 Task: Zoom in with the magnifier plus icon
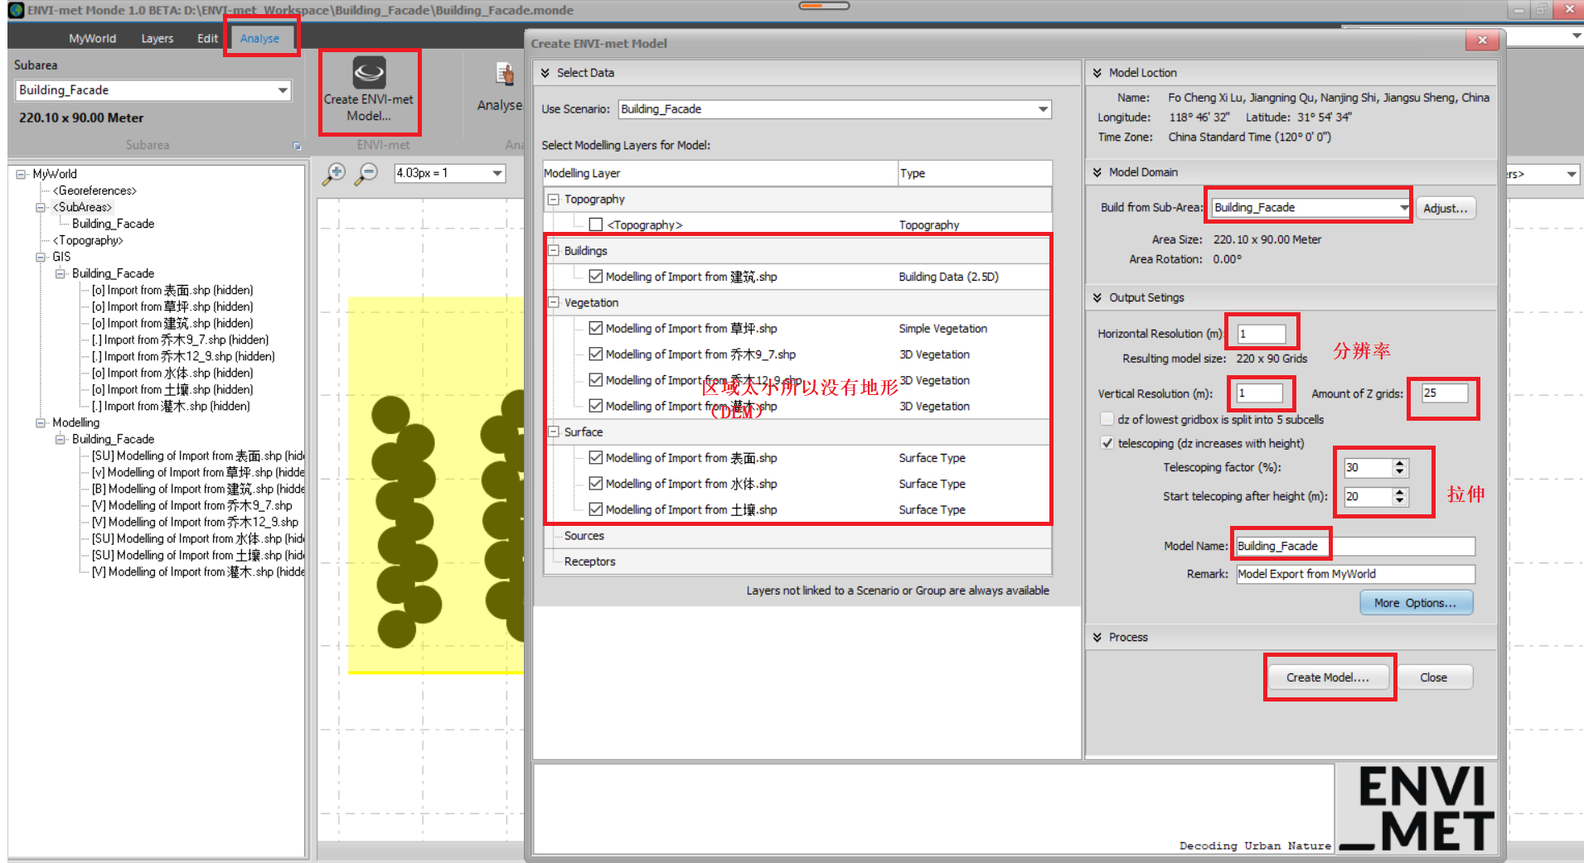click(x=334, y=173)
